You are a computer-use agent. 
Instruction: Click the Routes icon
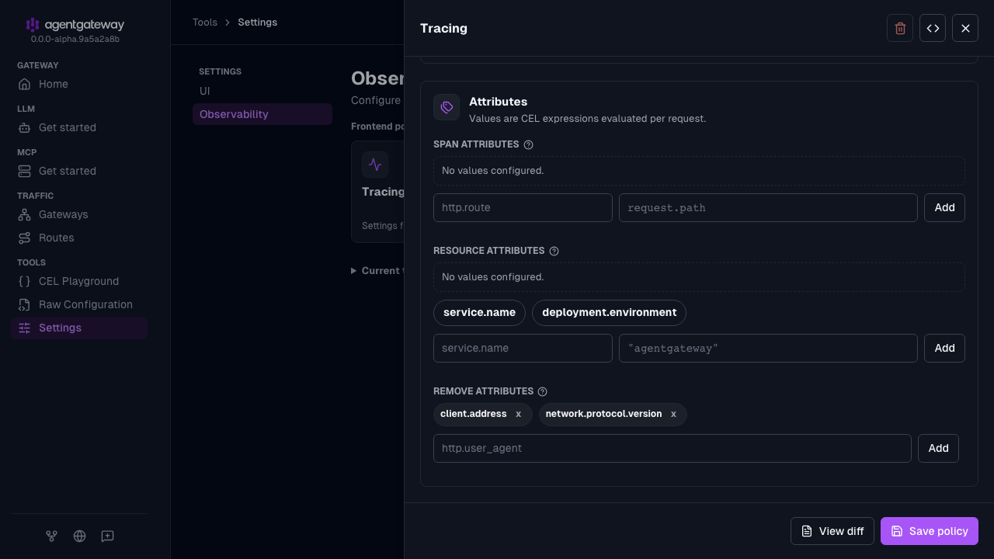[25, 238]
